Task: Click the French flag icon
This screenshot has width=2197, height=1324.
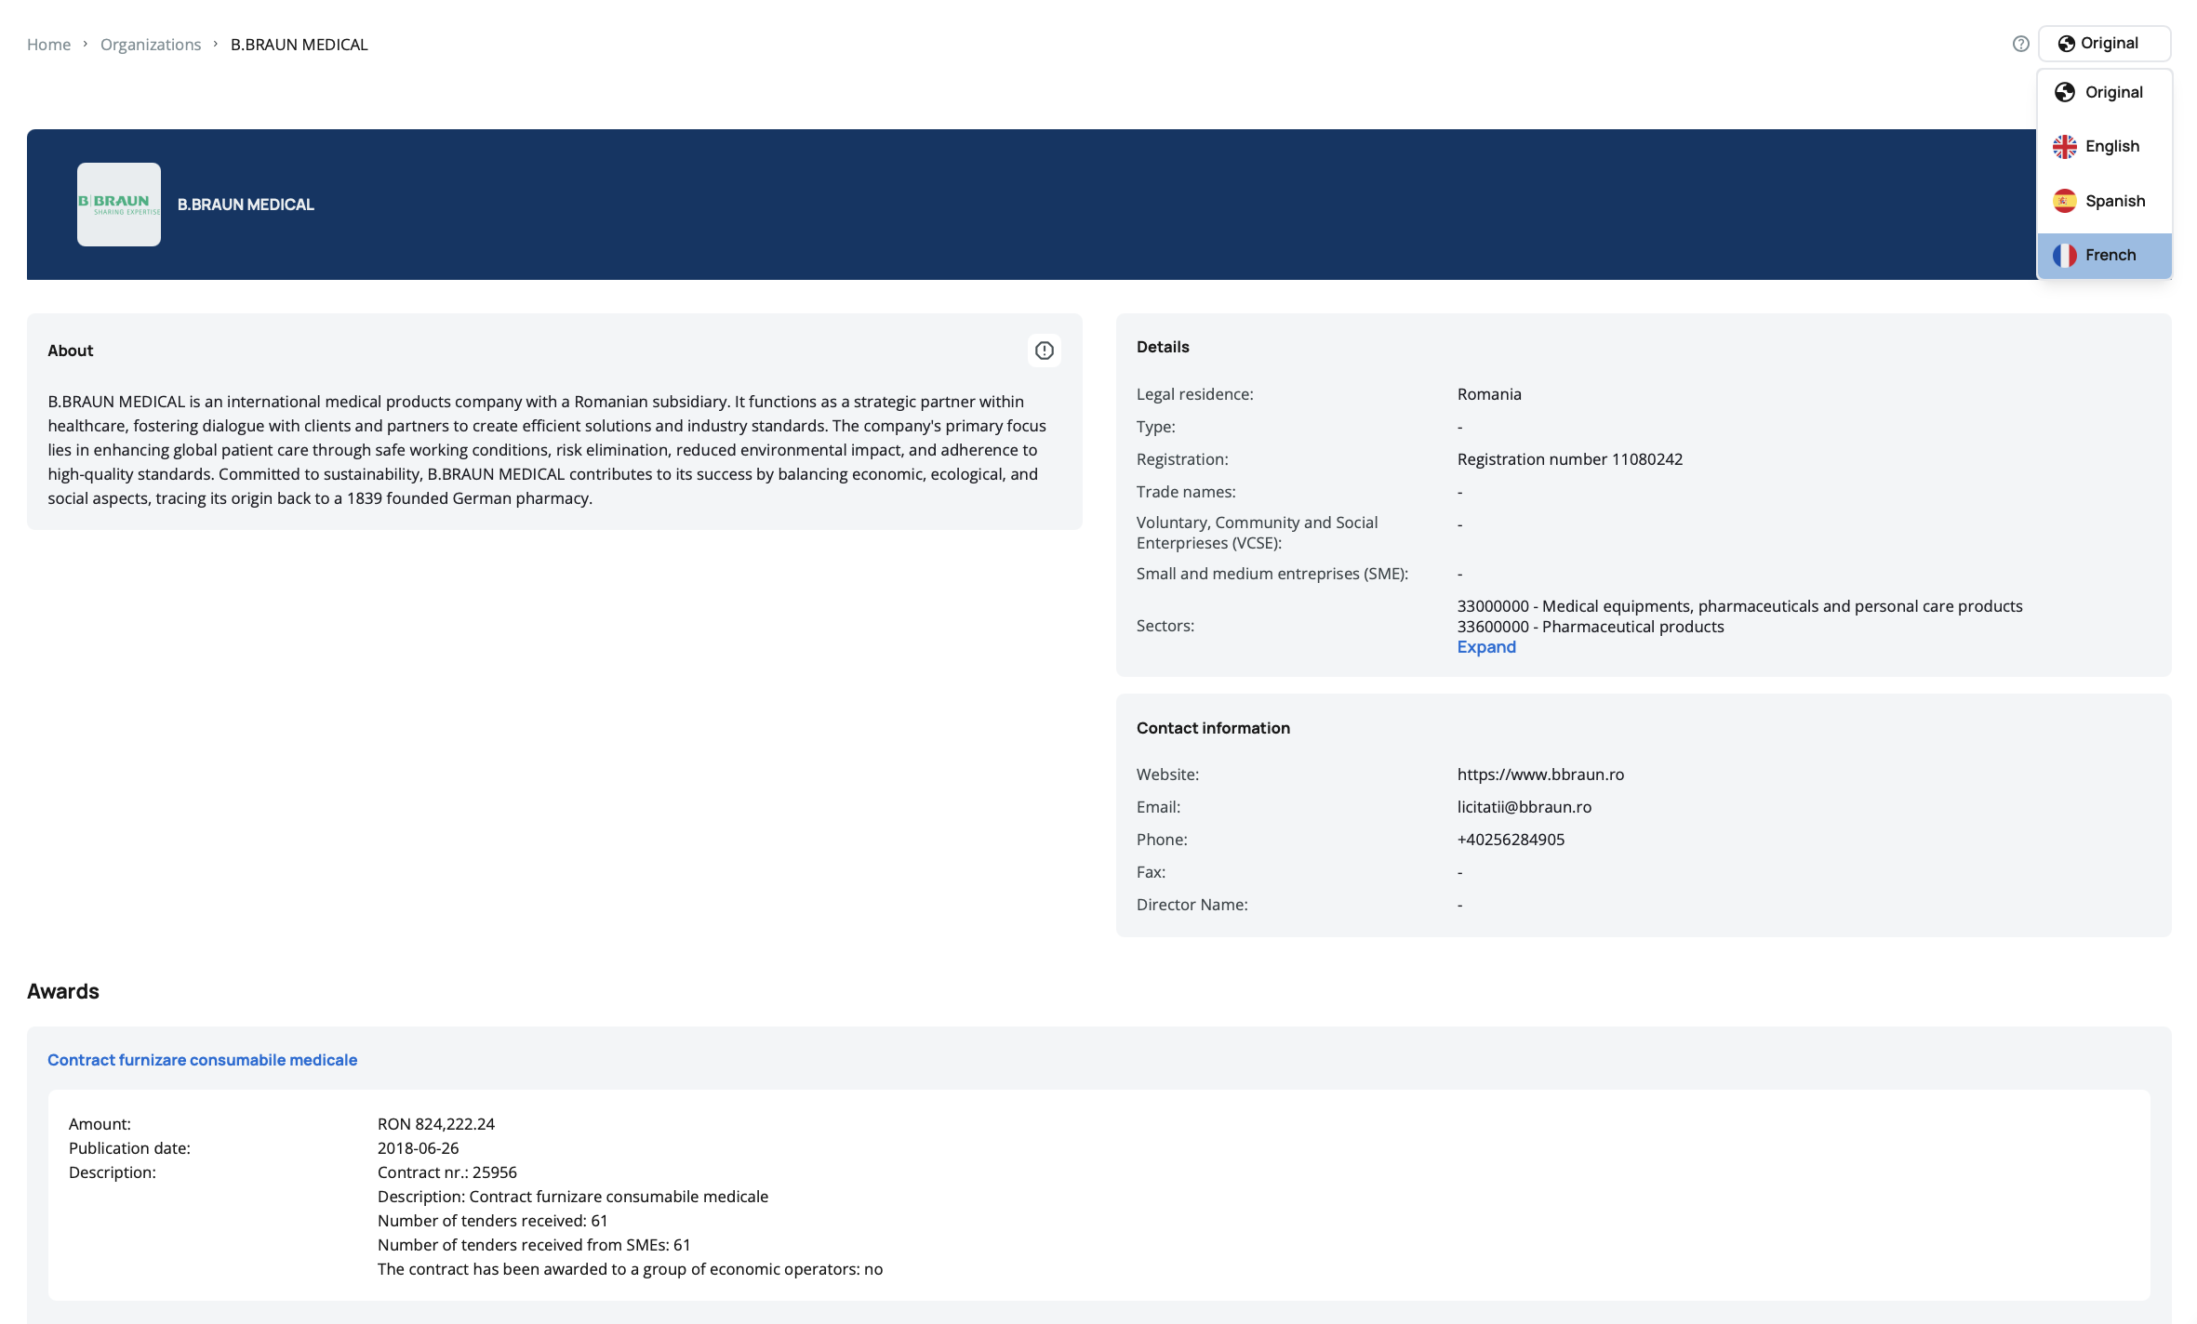Action: 2065,256
